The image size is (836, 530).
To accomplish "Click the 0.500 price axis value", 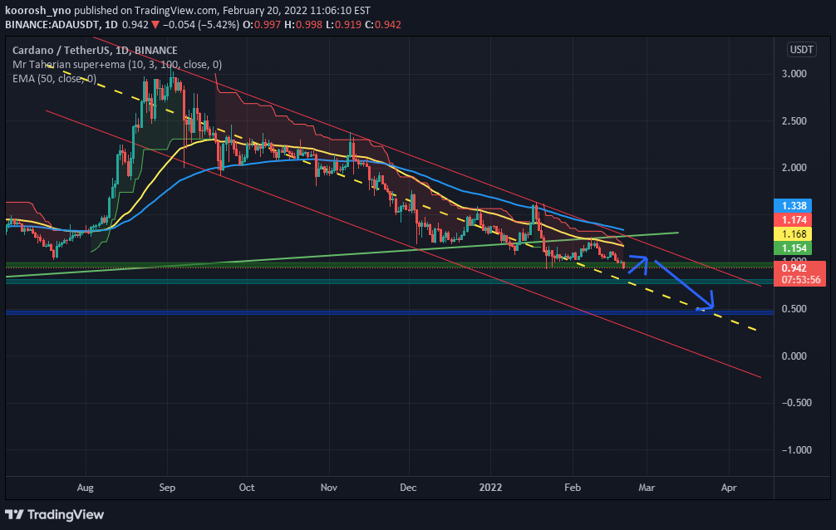I will 794,309.
